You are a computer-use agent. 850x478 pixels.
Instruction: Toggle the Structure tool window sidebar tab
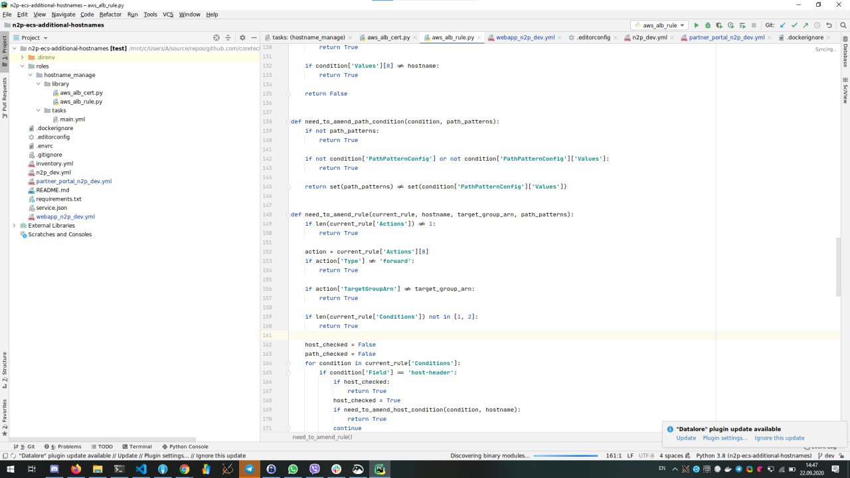coord(5,370)
